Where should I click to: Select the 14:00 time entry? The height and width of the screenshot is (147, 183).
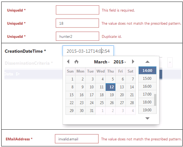coord(147,71)
